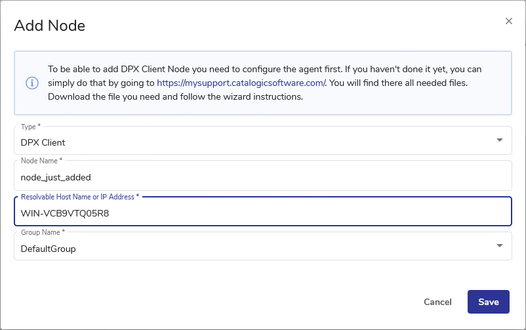This screenshot has height=330, width=526.
Task: Place cursor on WIN-VCB9VTQ05R8 text
Action: coord(65,213)
